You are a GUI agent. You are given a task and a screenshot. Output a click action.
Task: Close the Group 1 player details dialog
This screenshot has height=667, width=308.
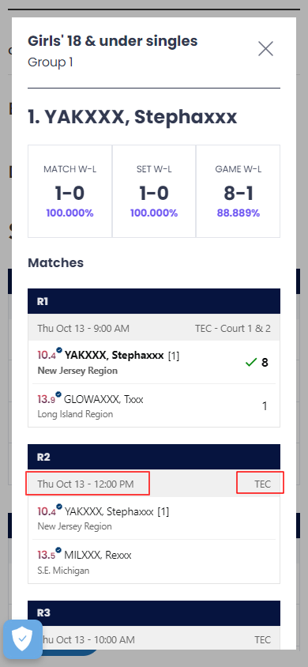266,49
